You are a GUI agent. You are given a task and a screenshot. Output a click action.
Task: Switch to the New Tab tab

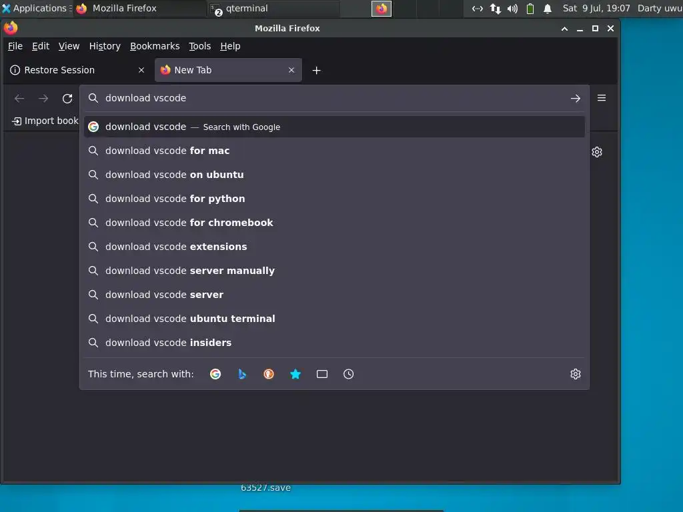coord(228,70)
